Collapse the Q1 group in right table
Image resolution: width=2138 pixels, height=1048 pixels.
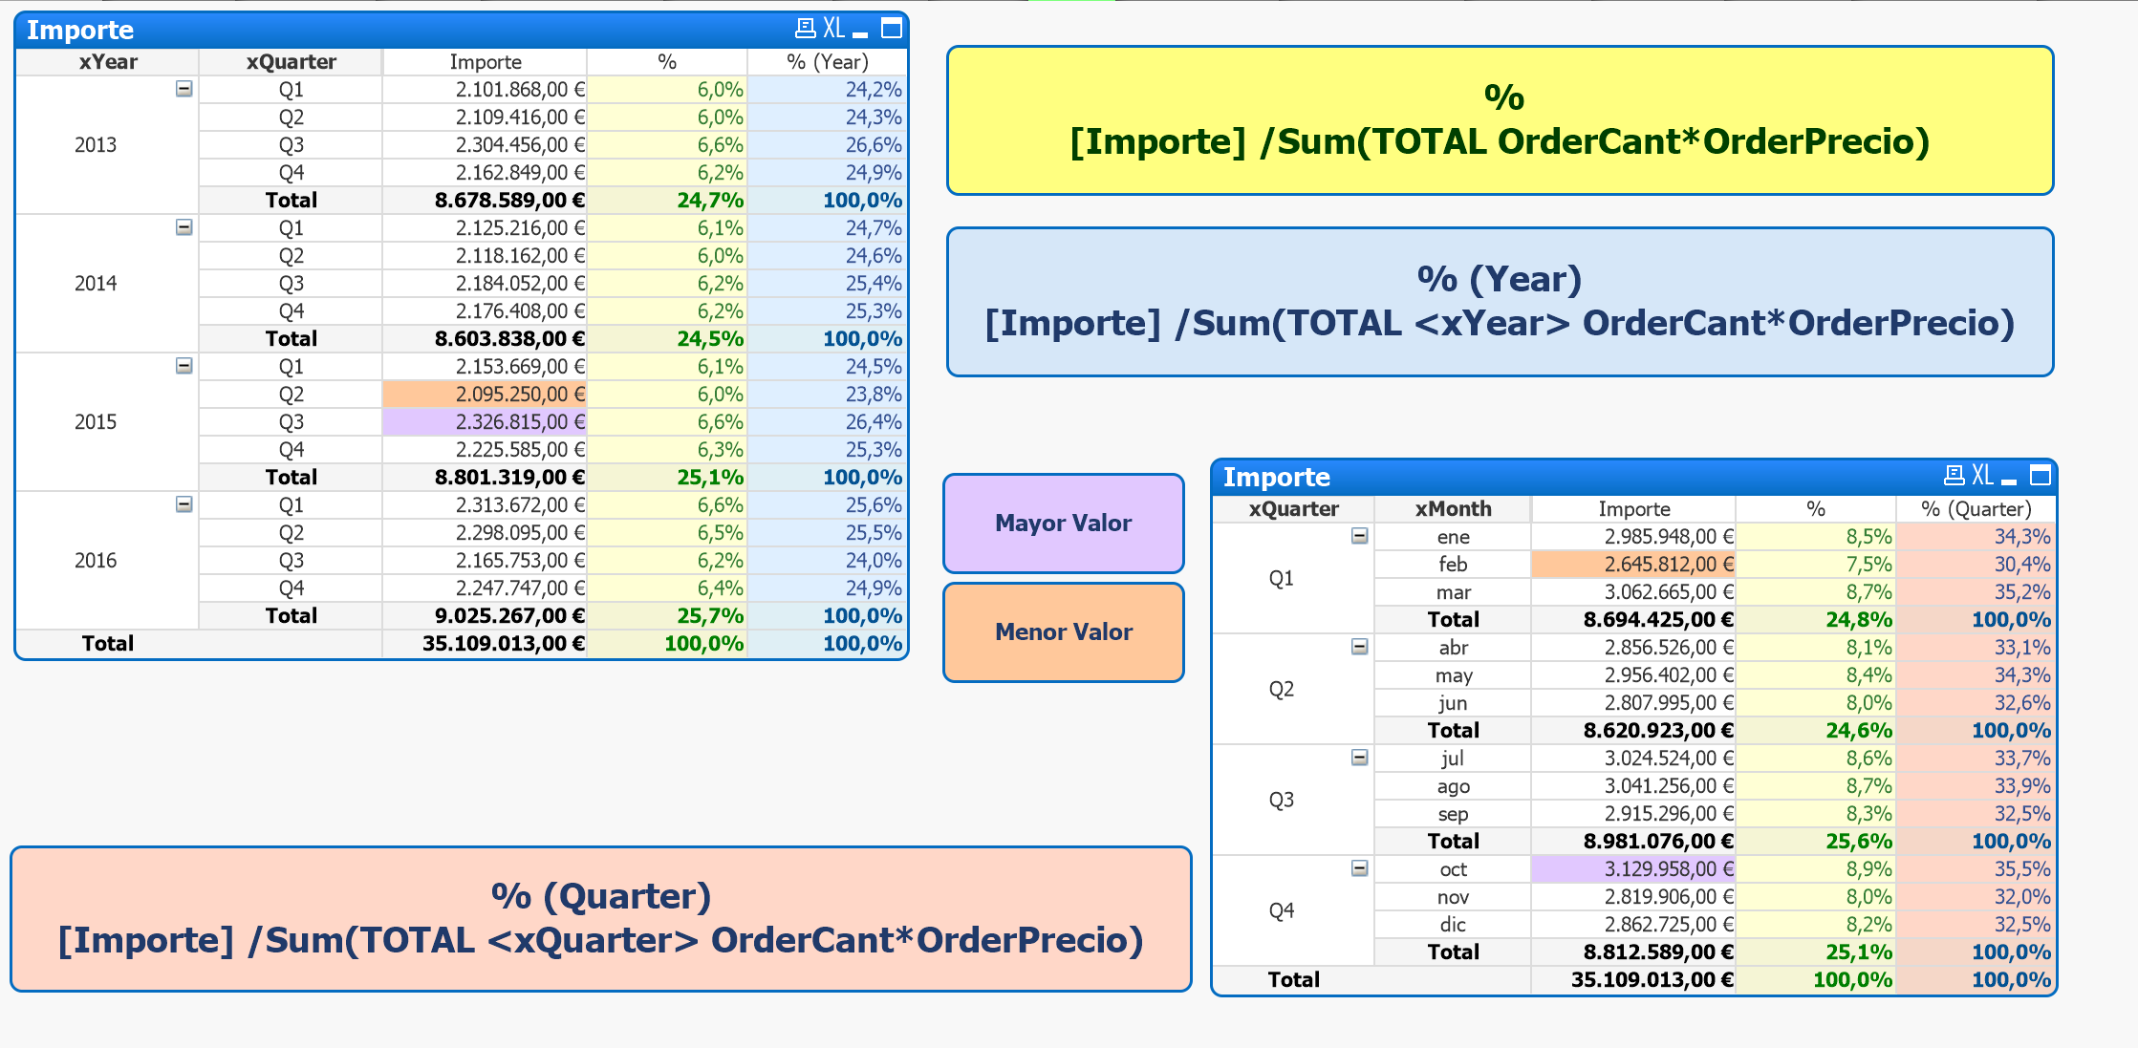(x=1359, y=536)
